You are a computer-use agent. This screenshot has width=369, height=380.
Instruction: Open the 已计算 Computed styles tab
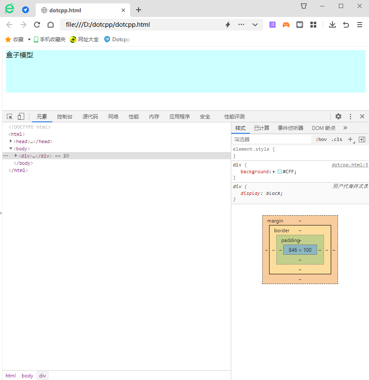tap(261, 128)
